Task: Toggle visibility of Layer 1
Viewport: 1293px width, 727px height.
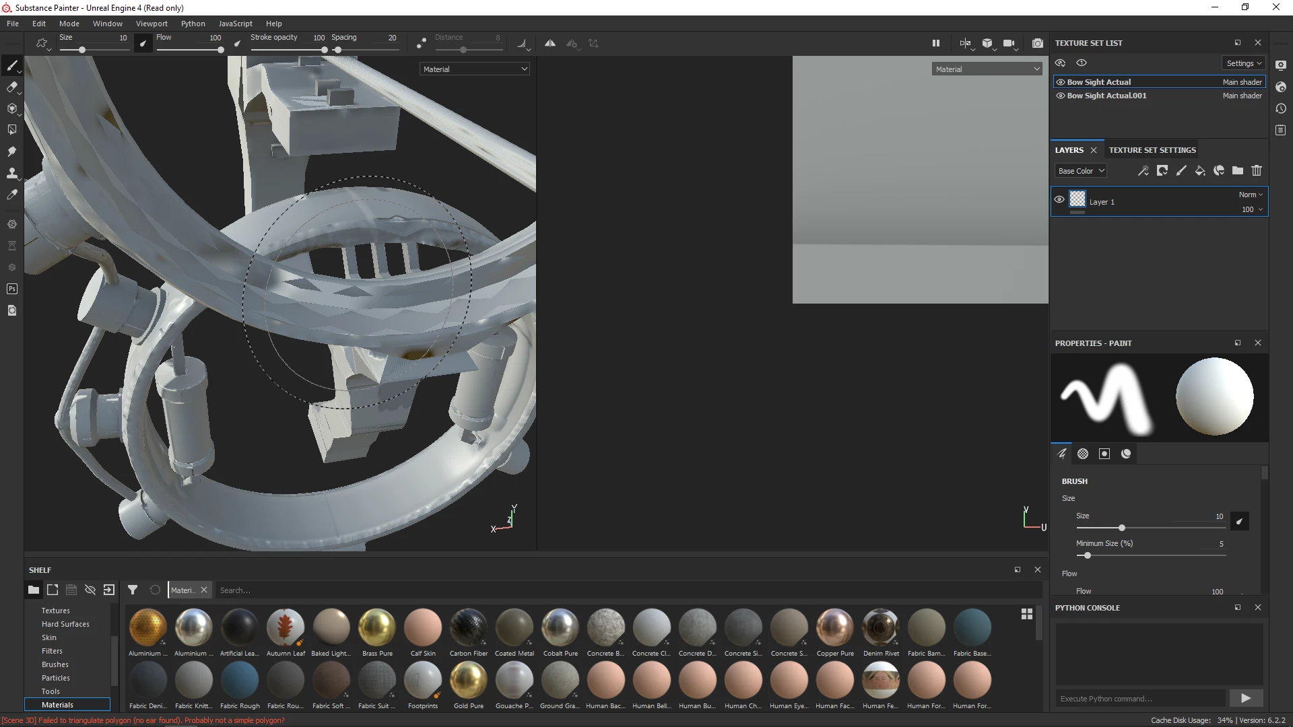Action: click(1059, 200)
